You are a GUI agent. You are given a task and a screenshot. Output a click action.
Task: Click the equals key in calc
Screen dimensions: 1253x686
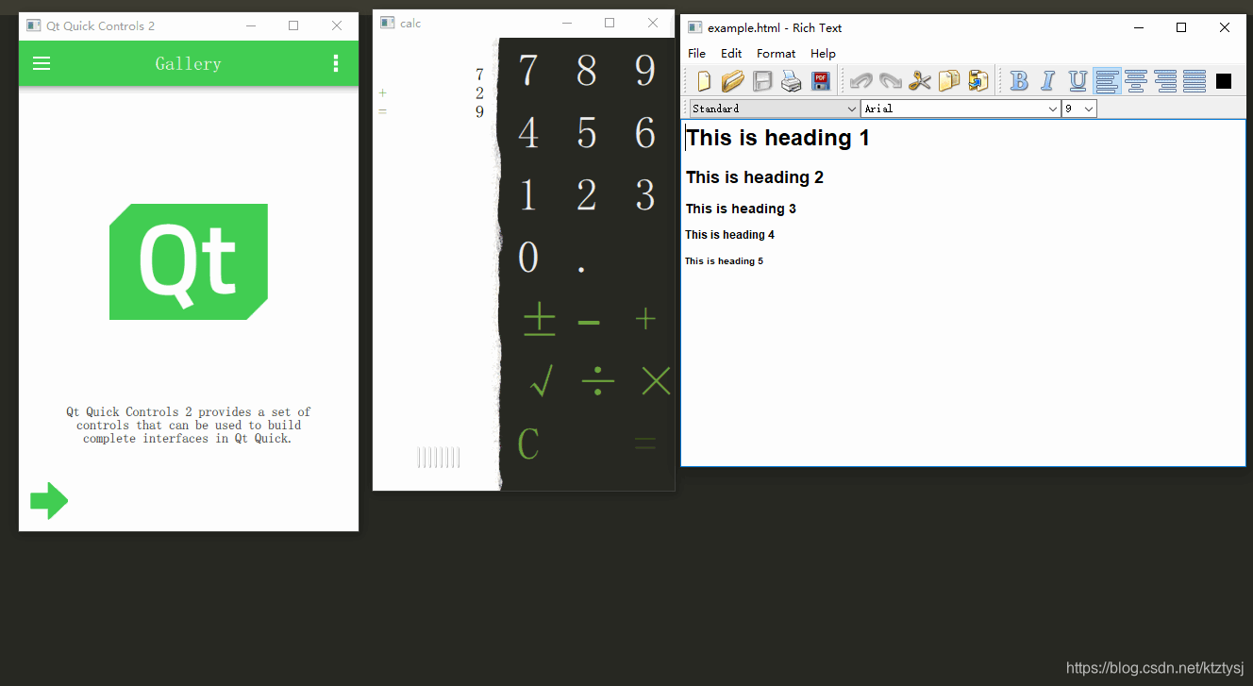click(x=645, y=443)
